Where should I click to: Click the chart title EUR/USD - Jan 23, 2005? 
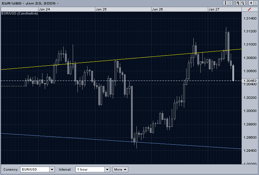point(30,3)
